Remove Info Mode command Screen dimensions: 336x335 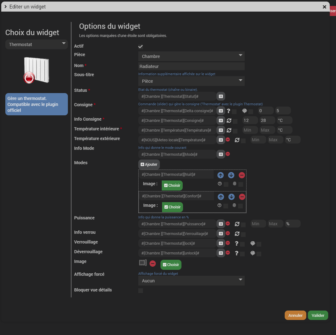coord(228,154)
